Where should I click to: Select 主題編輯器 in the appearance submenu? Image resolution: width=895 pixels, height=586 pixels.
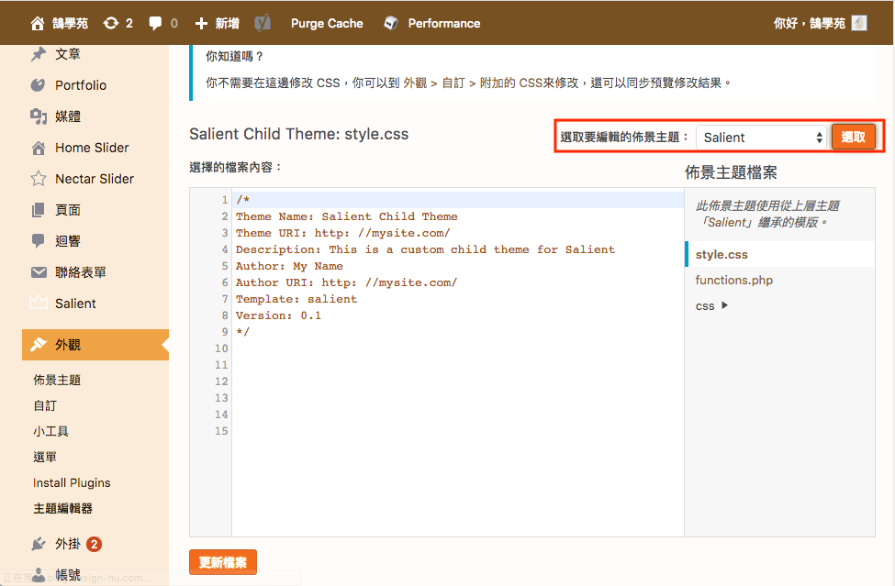[62, 508]
